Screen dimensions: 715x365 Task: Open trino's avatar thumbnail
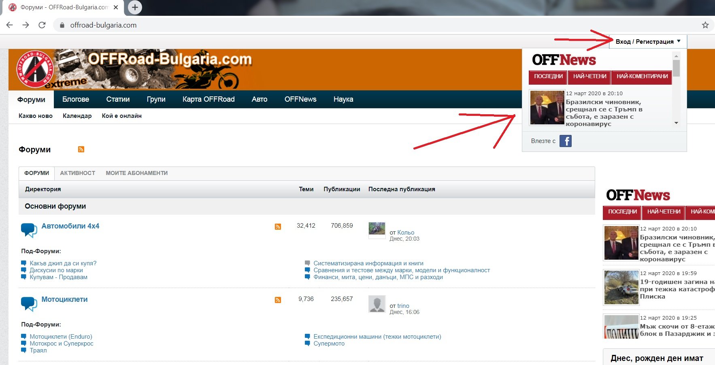coord(377,304)
